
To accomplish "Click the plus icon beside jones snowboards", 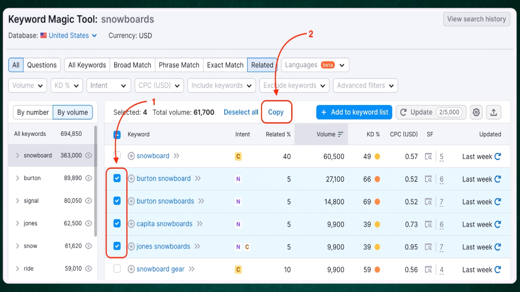I will [x=131, y=247].
